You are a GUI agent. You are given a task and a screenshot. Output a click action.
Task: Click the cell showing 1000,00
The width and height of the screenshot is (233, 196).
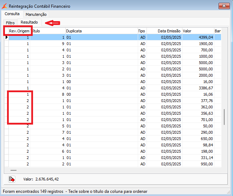(x=198, y=56)
